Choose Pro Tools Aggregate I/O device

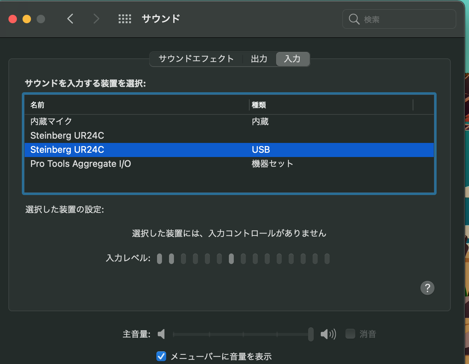229,164
